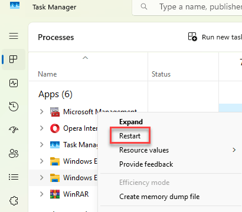
Task: Expand the Microsoft Management Console row
Action: pyautogui.click(x=41, y=112)
